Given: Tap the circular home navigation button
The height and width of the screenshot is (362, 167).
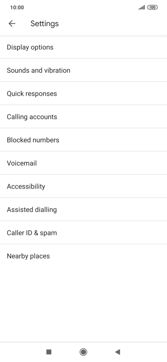Looking at the screenshot, I should 83,352.
